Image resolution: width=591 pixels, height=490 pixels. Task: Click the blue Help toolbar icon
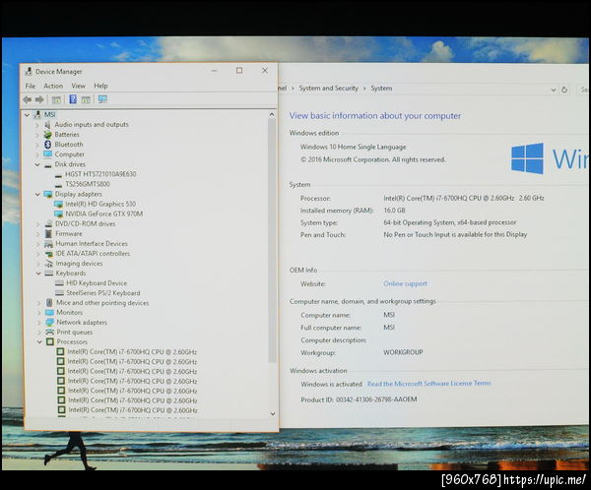[73, 99]
